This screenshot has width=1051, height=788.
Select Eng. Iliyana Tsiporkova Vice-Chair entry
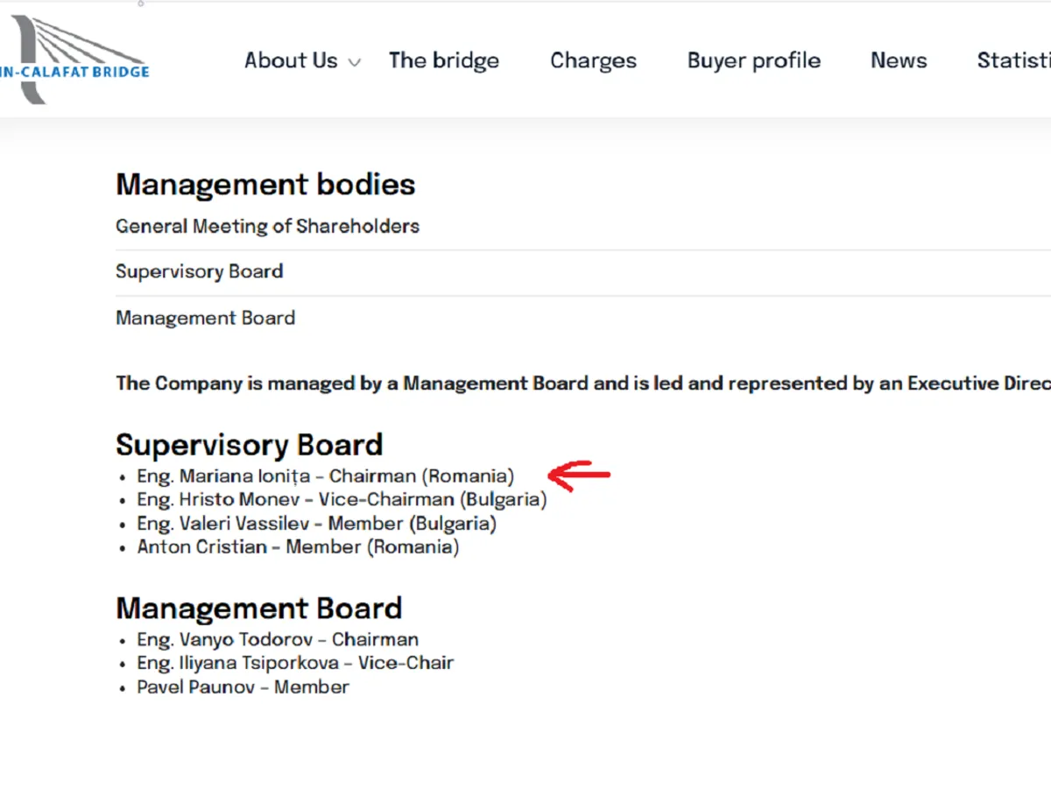295,664
